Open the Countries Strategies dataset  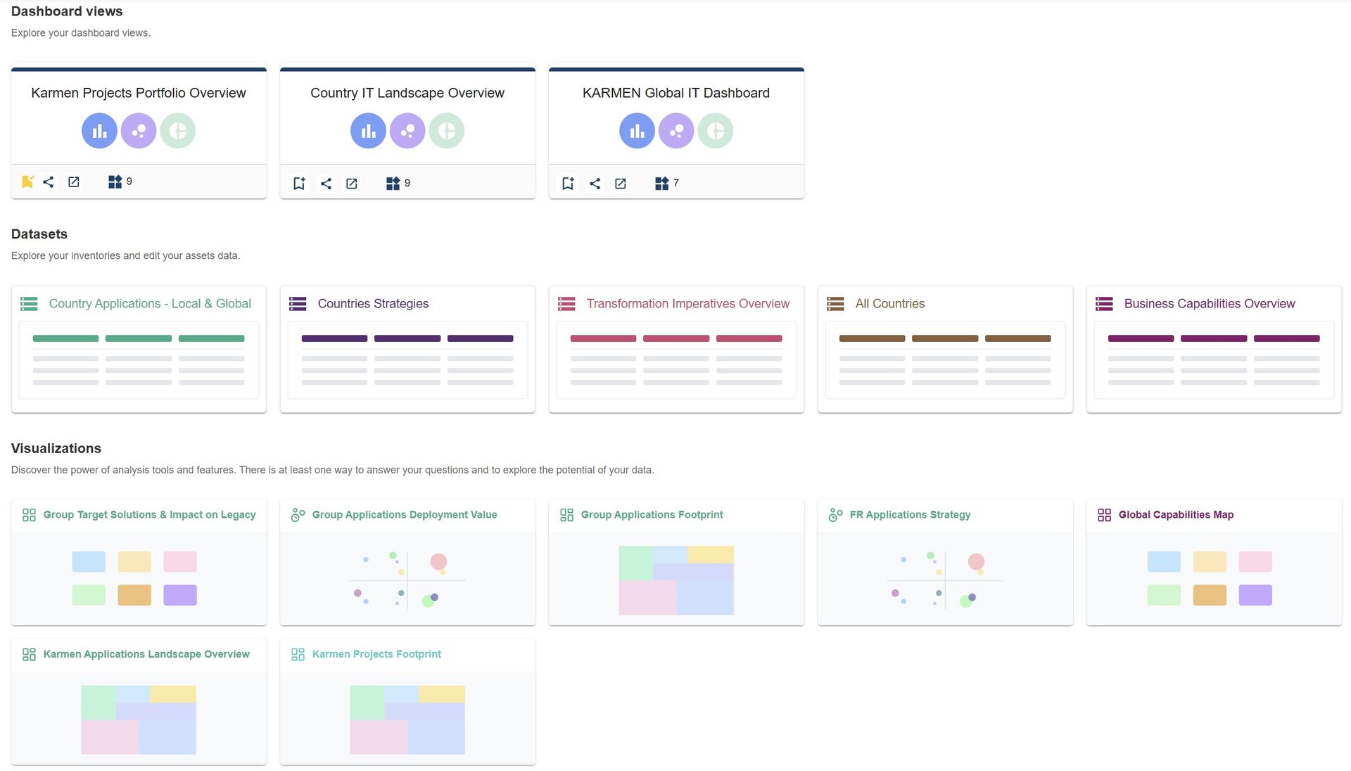click(373, 304)
